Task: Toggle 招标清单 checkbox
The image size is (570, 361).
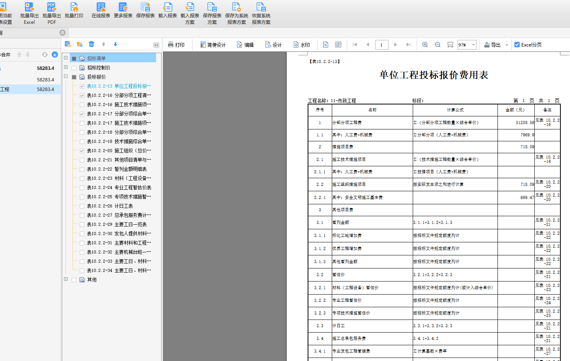Action: click(x=74, y=58)
